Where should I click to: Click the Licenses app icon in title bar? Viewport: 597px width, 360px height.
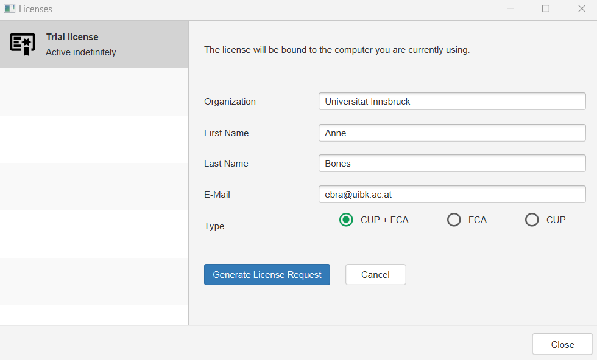pyautogui.click(x=9, y=9)
